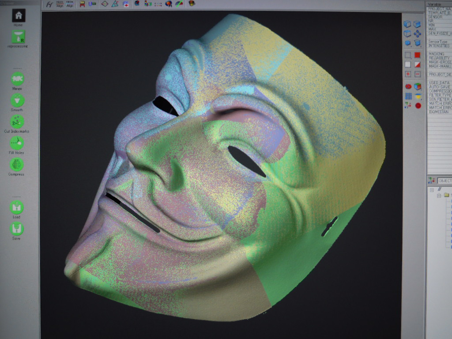Viewport: 452px width, 339px height.
Task: Open the Load icon in the sidebar
Action: (17, 207)
